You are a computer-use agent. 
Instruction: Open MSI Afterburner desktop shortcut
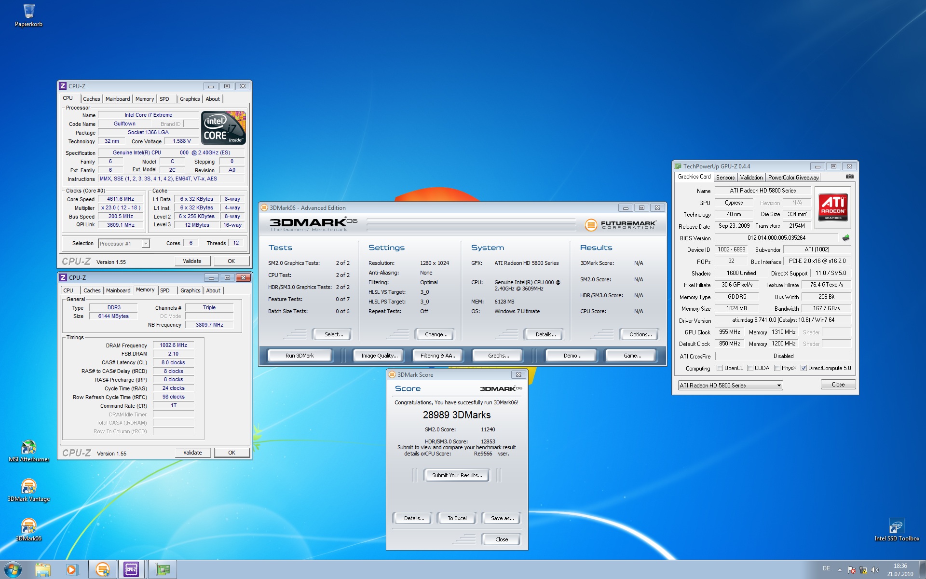(28, 451)
